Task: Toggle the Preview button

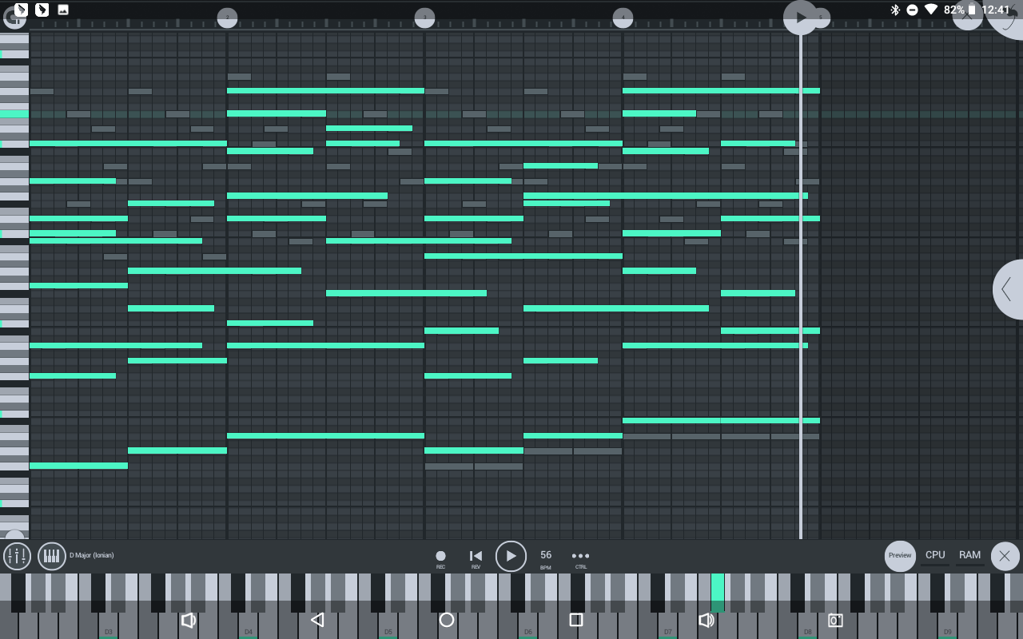Action: [900, 556]
